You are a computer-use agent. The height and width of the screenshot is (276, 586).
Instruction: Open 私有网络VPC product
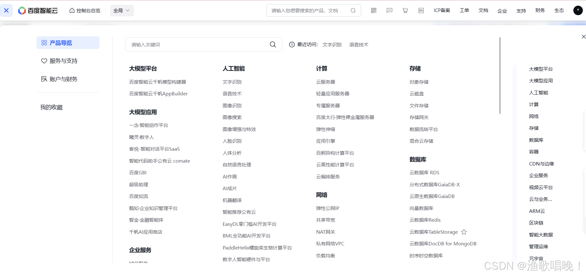tap(330, 244)
